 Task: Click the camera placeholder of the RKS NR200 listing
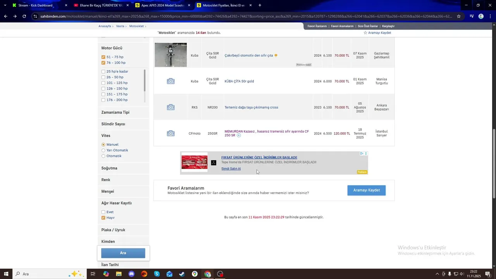tap(170, 107)
